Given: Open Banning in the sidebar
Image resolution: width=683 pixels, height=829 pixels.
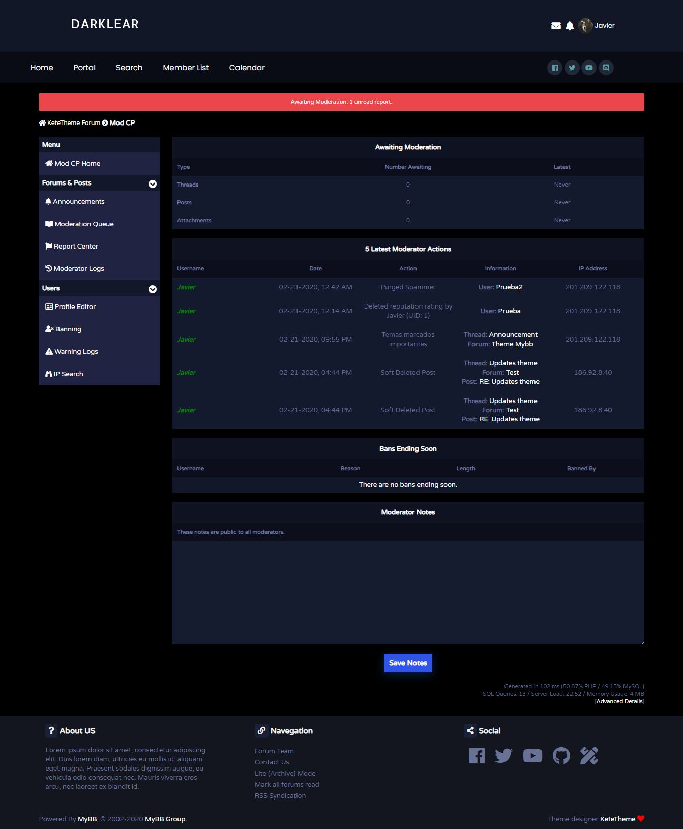Looking at the screenshot, I should pyautogui.click(x=99, y=329).
